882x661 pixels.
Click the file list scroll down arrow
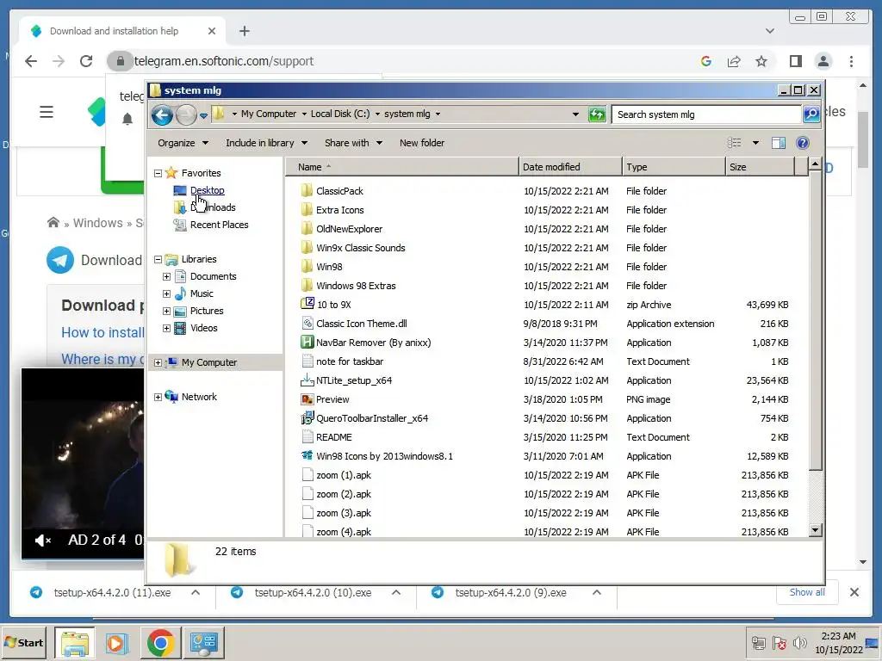coord(815,529)
